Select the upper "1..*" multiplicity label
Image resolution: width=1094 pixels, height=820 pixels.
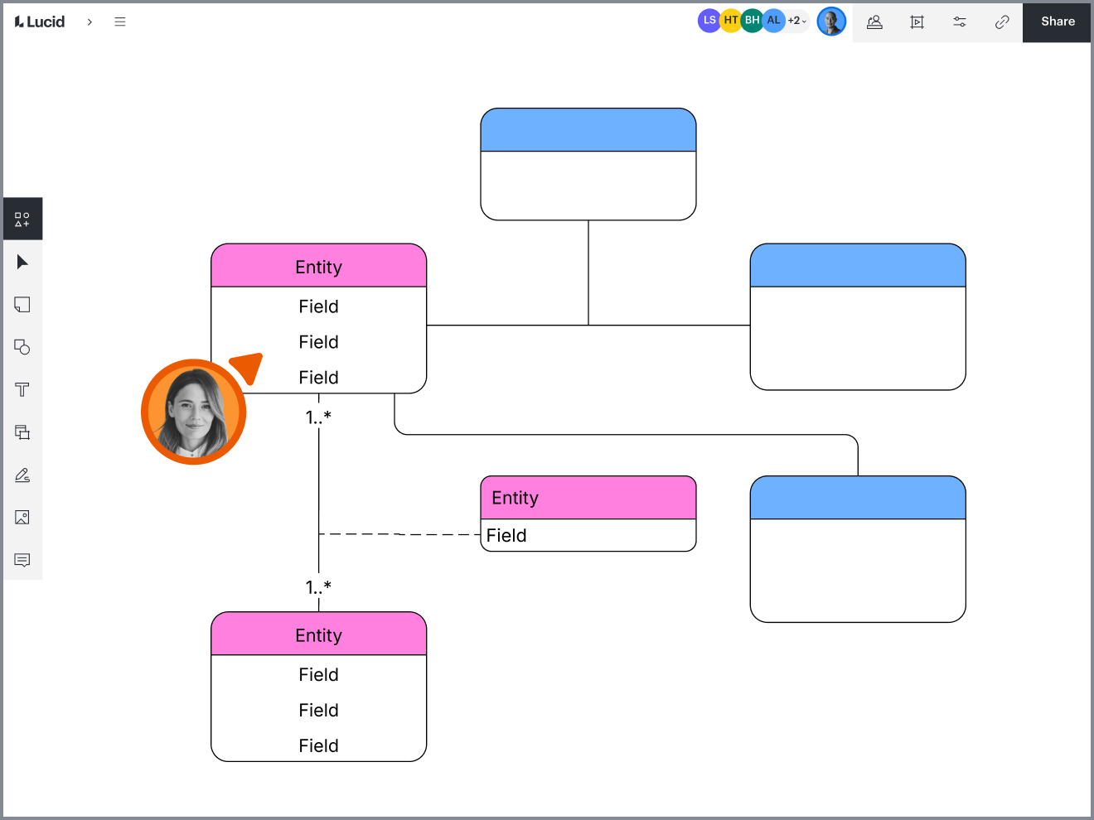318,417
